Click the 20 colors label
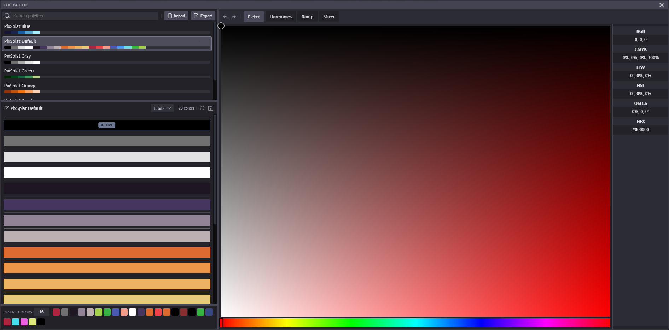The width and height of the screenshot is (669, 330). [186, 108]
